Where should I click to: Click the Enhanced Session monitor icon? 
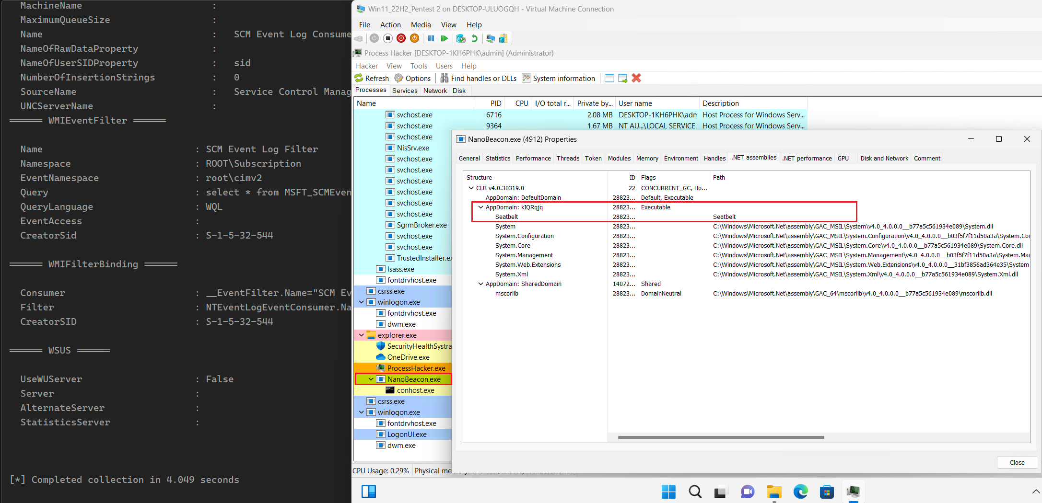tap(491, 38)
